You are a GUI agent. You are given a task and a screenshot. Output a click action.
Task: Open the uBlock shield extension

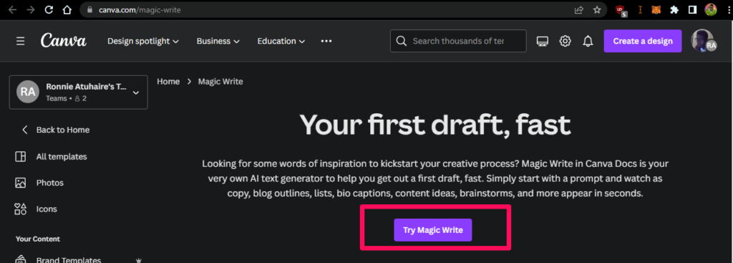click(x=621, y=10)
